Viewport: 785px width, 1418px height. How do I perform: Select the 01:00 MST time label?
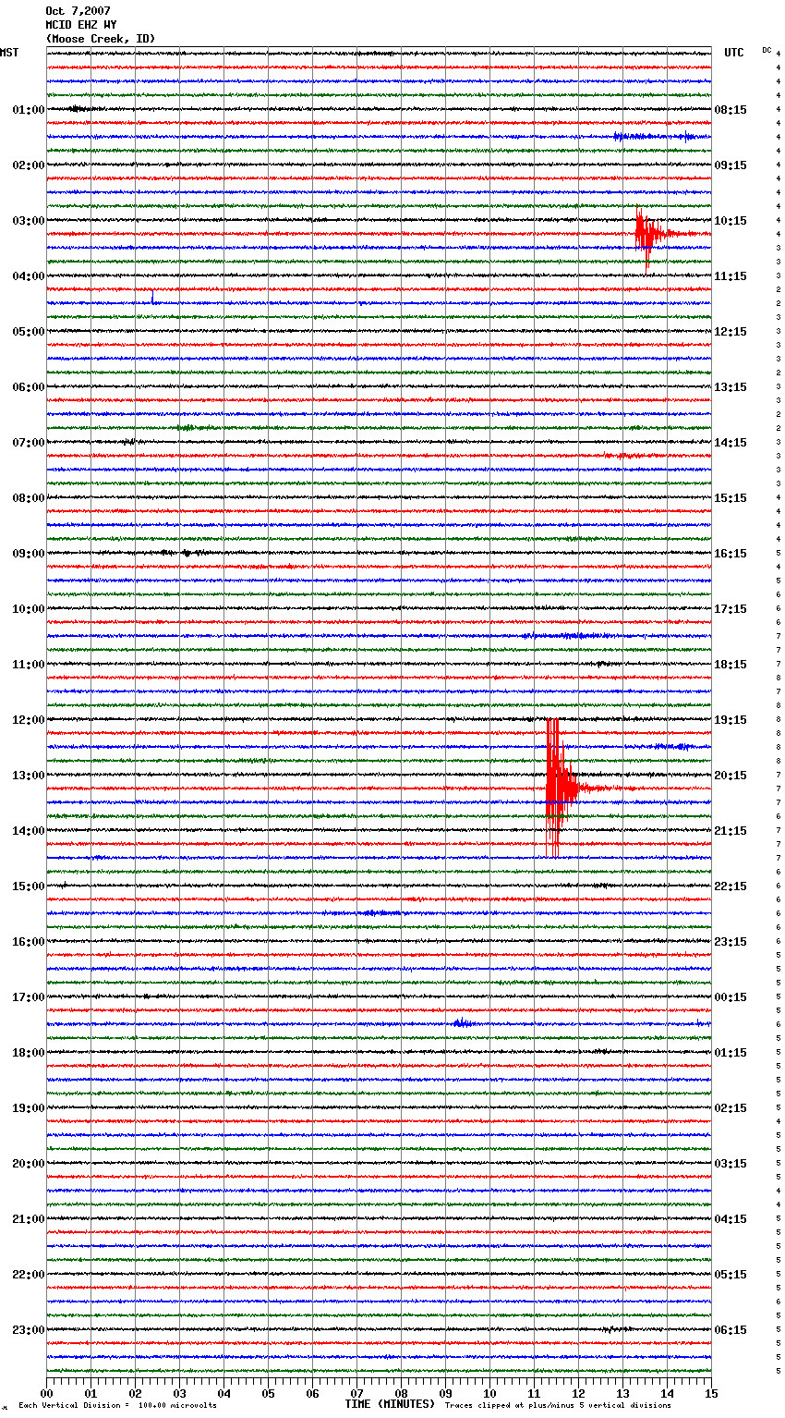click(29, 110)
